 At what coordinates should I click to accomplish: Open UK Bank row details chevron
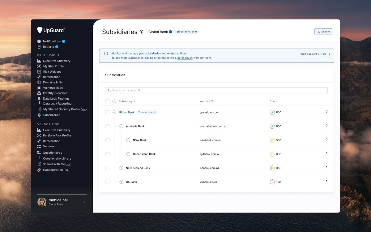(x=327, y=181)
